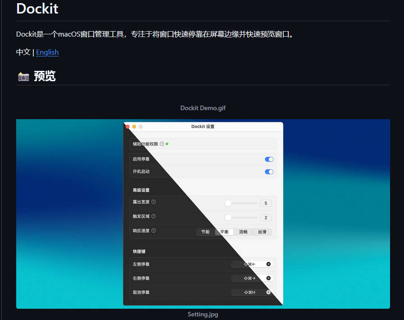Click the 右侧停靠 label

click(x=141, y=278)
